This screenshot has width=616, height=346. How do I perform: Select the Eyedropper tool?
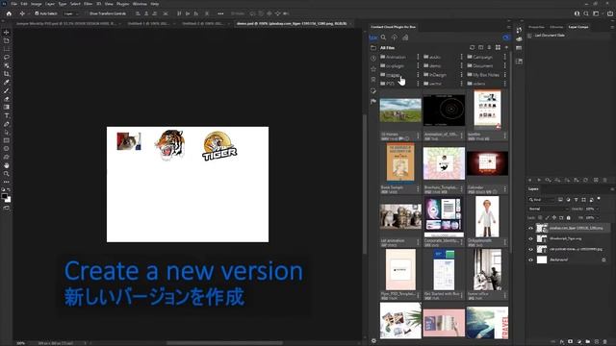click(7, 83)
